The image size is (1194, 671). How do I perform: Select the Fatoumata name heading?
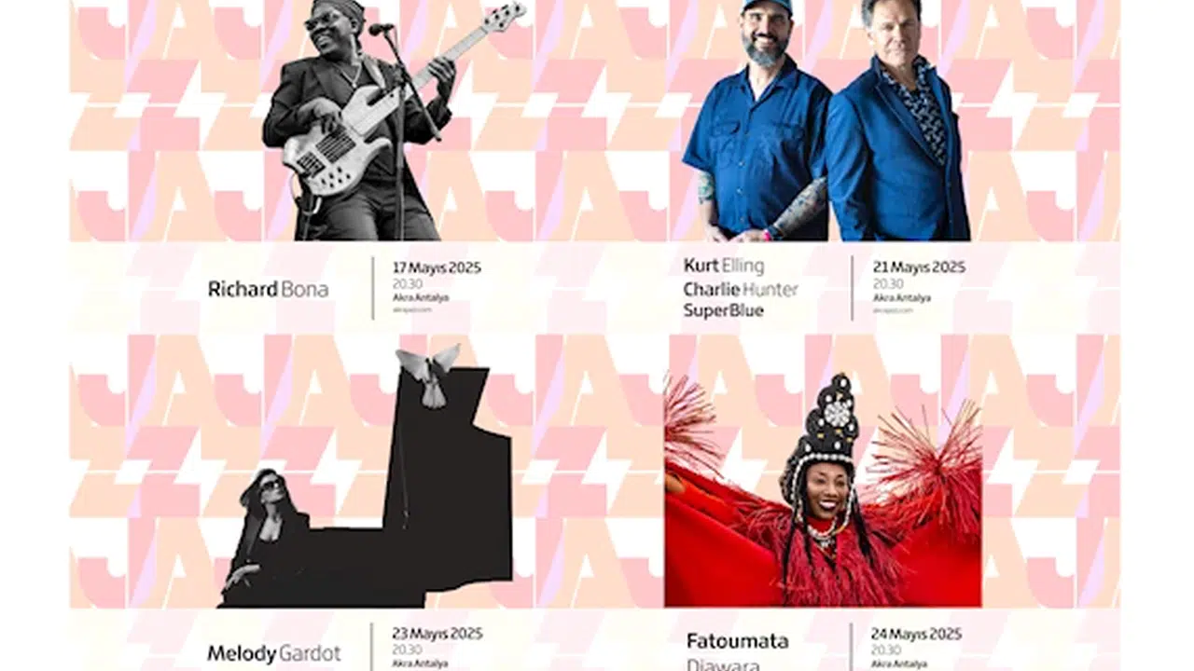[x=737, y=641]
